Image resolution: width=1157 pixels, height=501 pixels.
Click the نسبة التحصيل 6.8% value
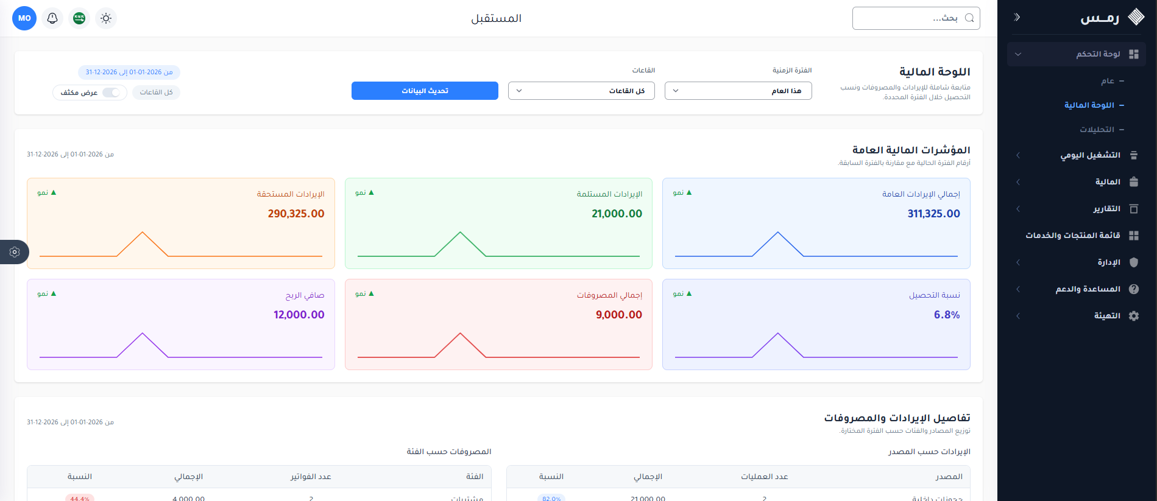coord(947,315)
